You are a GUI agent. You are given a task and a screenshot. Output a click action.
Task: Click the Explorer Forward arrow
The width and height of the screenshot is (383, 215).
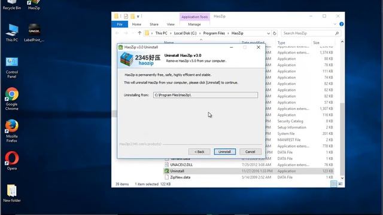(x=126, y=33)
